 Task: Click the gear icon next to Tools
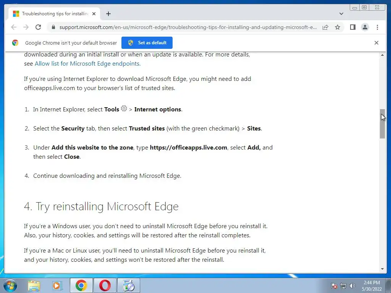click(x=124, y=109)
